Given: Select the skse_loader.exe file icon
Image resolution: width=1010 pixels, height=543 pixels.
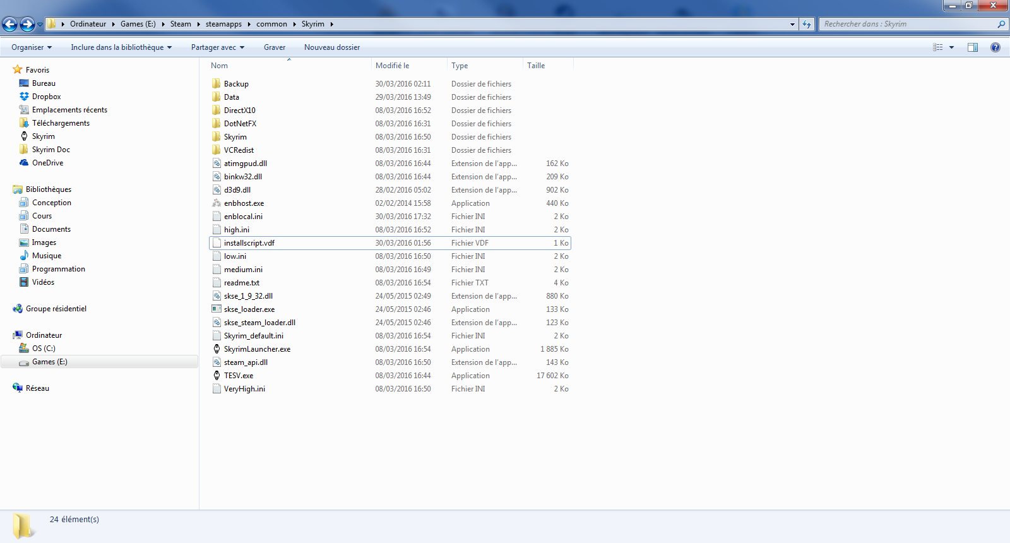Looking at the screenshot, I should [217, 309].
